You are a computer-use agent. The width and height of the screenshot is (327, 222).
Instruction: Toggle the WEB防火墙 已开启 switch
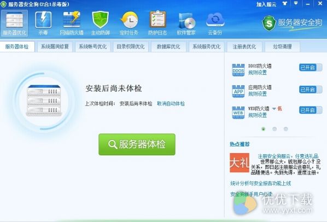(311, 110)
